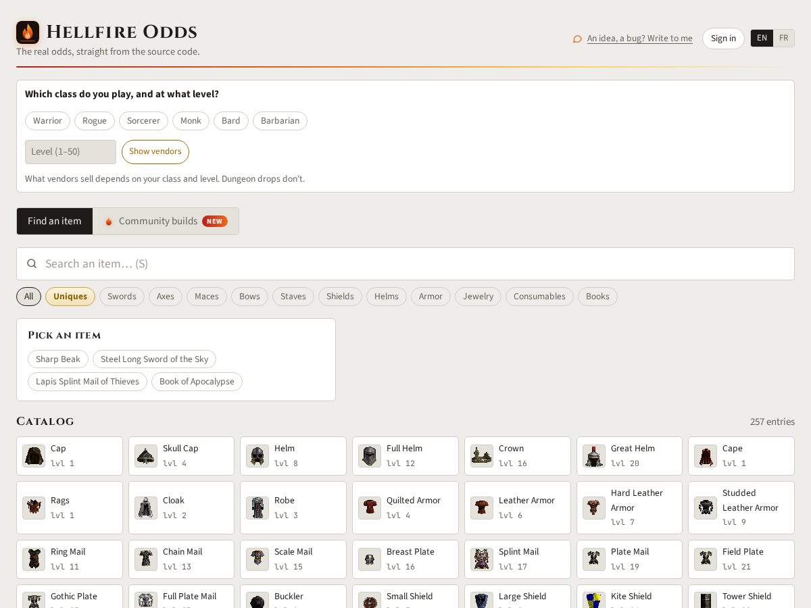This screenshot has width=811, height=608.
Task: Focus the Search an item field
Action: 405,263
